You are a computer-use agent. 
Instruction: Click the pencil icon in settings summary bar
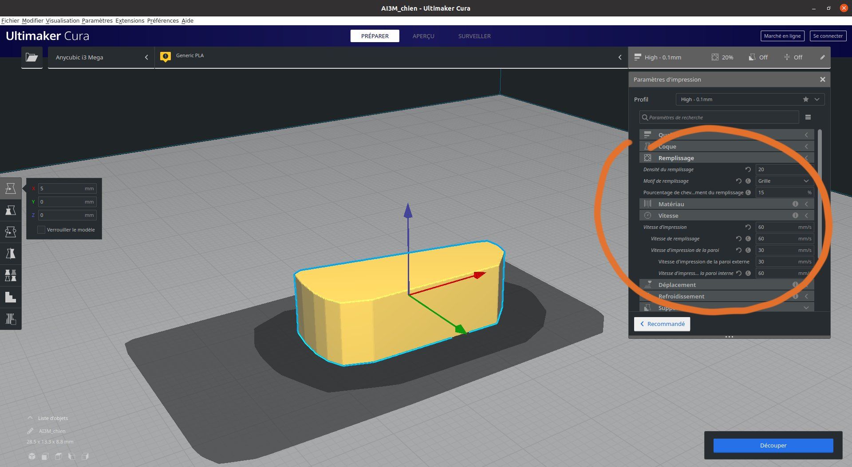[x=822, y=57]
